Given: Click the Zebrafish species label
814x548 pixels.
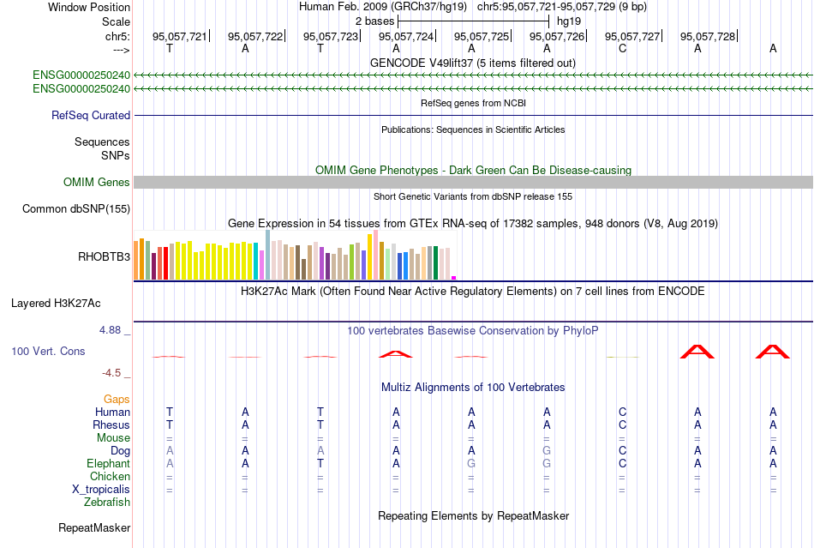Looking at the screenshot, I should click(107, 503).
